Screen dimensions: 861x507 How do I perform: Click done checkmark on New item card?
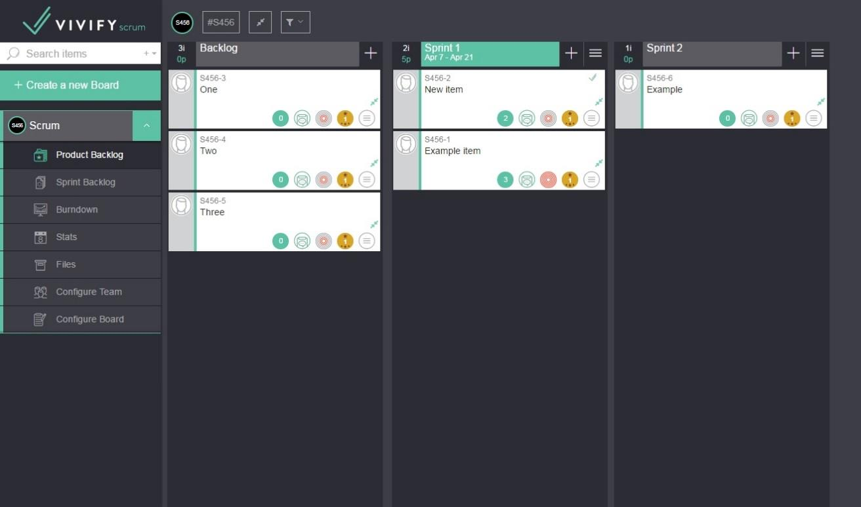(x=593, y=78)
